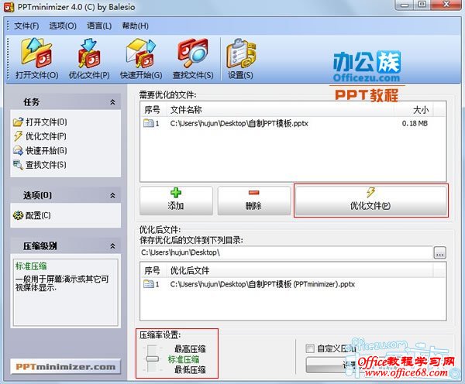Click the 查找文件(S) toolbar icon

193,59
